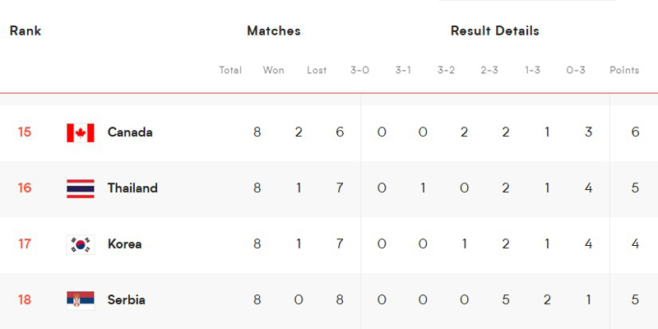
Task: Click the Korea flag icon
Action: [x=80, y=244]
